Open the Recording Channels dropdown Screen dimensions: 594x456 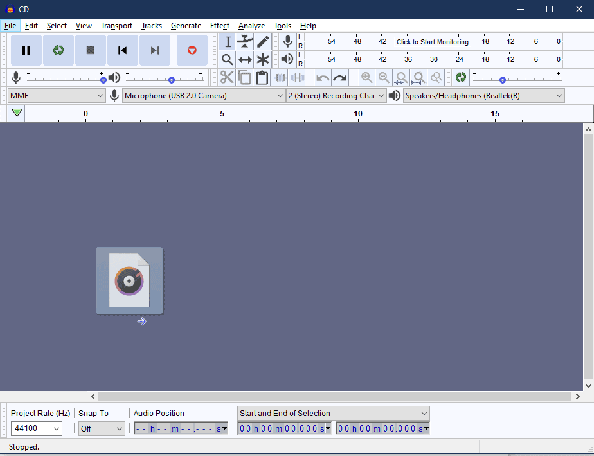336,96
